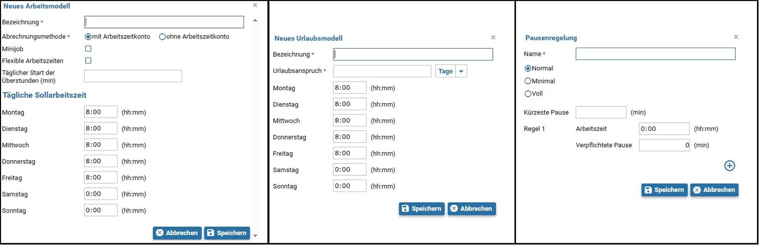Click the Urlaubsanspruch input field

click(x=382, y=71)
